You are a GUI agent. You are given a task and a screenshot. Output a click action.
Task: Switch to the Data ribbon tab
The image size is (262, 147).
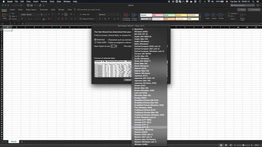click(x=53, y=10)
